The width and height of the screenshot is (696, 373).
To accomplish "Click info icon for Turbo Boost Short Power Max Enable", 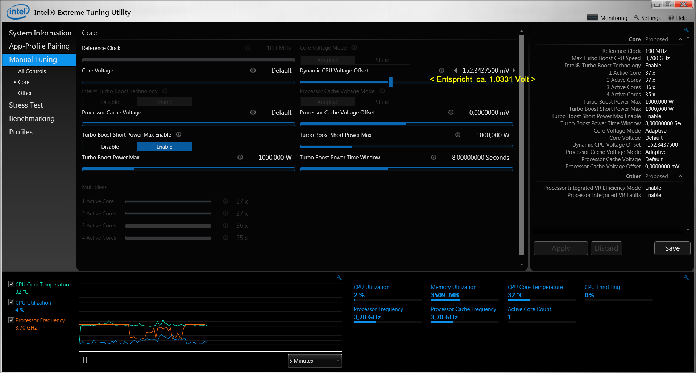I will point(179,134).
